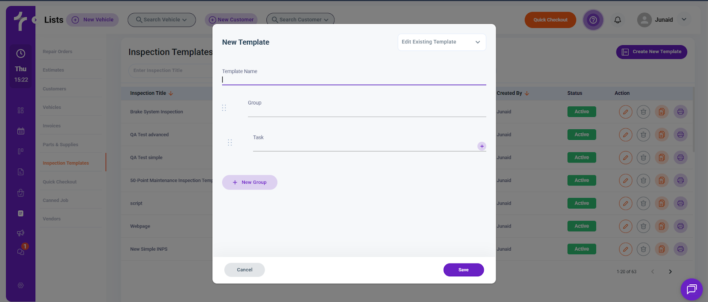This screenshot has width=708, height=302.
Task: Add a New Group to the template
Action: pos(250,182)
